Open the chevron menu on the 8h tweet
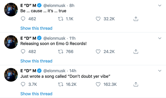This screenshot has height=98, width=166. point(160,5)
